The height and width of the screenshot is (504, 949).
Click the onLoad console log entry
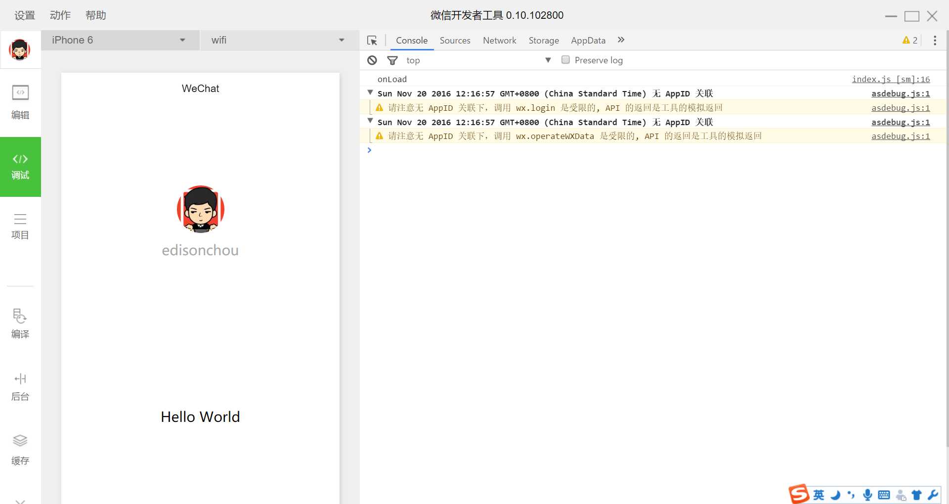coord(392,79)
